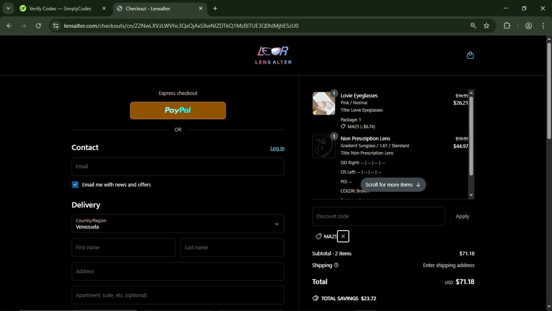Viewport: 552px width, 311px height.
Task: Click Gradient Sunglass / 1.61 / Standard text
Action: (x=375, y=146)
